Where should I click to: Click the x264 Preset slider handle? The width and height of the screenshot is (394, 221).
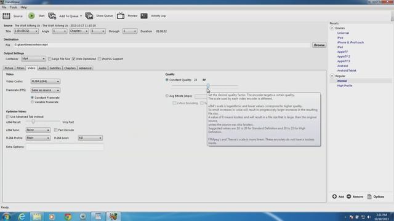tap(33, 122)
